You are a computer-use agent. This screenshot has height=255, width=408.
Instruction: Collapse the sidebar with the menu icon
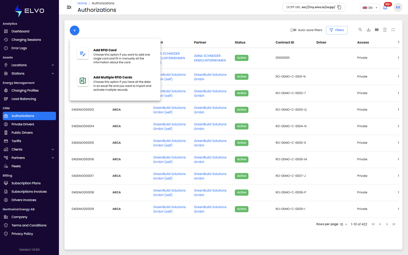[69, 7]
